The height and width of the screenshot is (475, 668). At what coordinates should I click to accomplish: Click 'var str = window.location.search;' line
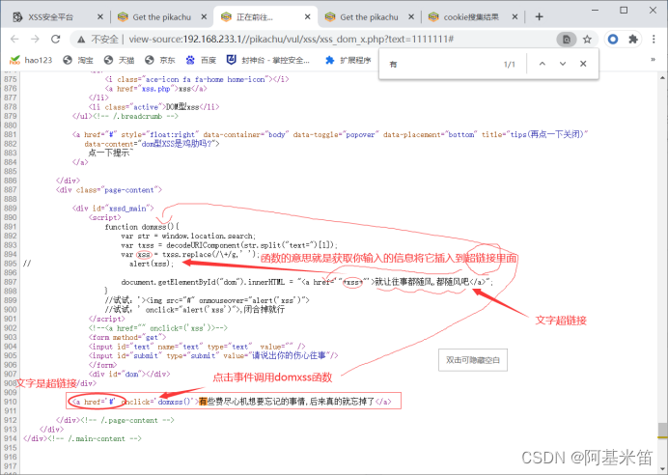(x=188, y=236)
